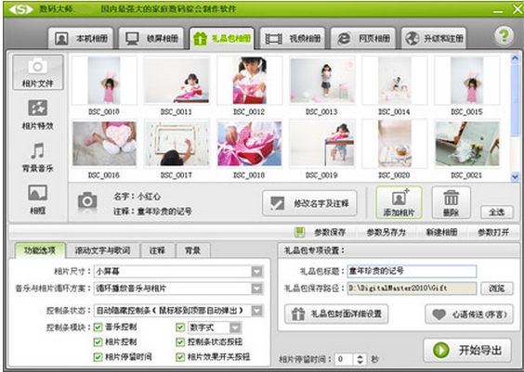Open the 背景音乐 background music panel
524x372 pixels.
(x=38, y=157)
